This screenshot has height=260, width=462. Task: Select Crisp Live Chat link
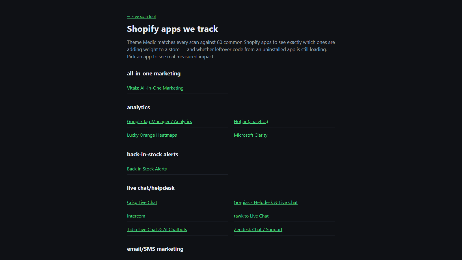pyautogui.click(x=142, y=203)
